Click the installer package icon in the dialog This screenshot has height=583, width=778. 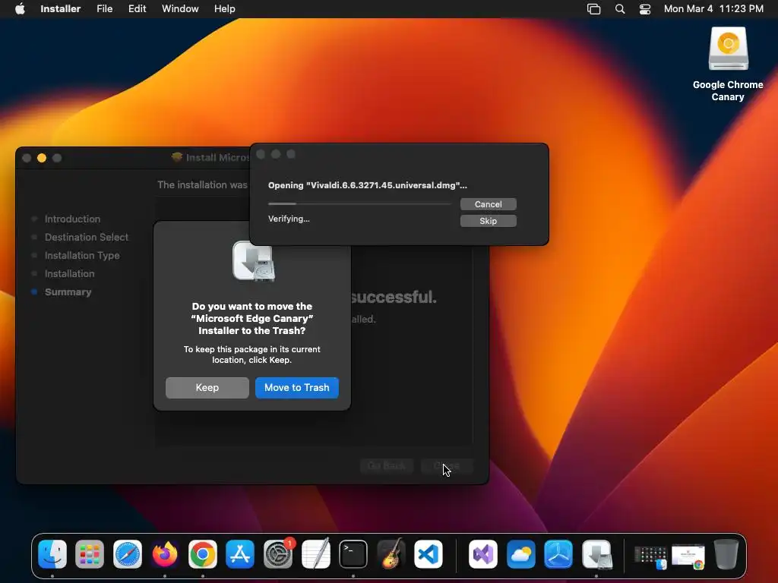coord(254,262)
